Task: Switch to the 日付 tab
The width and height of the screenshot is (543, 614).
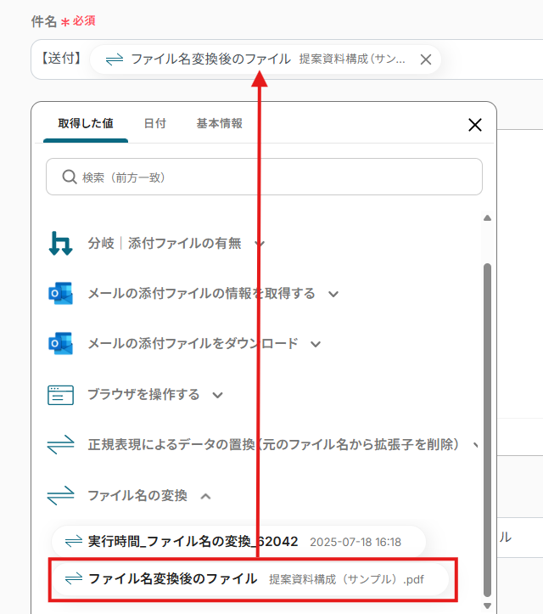Action: click(x=155, y=123)
